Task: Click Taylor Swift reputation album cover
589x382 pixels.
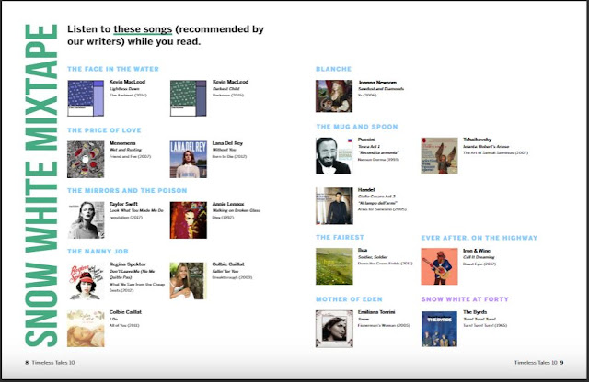Action: tap(86, 219)
